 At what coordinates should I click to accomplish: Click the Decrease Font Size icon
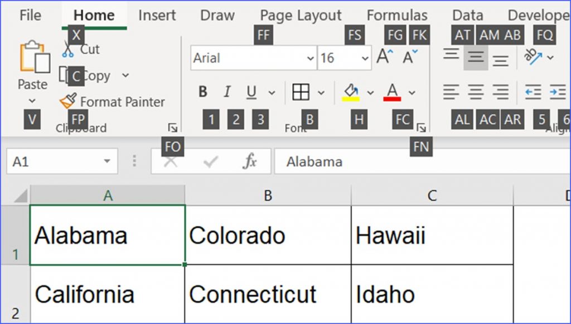pos(410,57)
